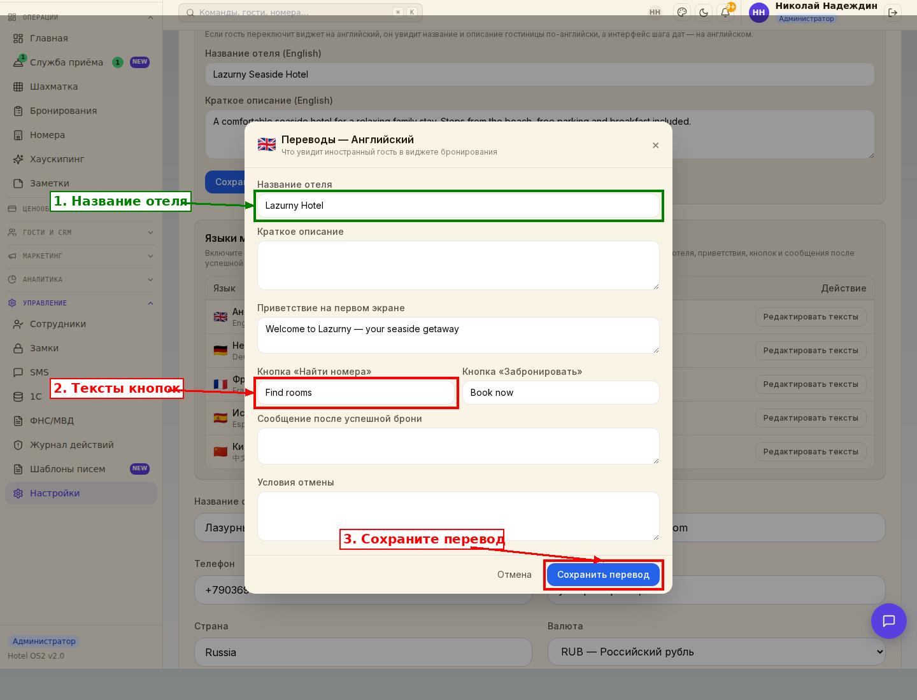Click Редактировать тексты for English row

(811, 317)
